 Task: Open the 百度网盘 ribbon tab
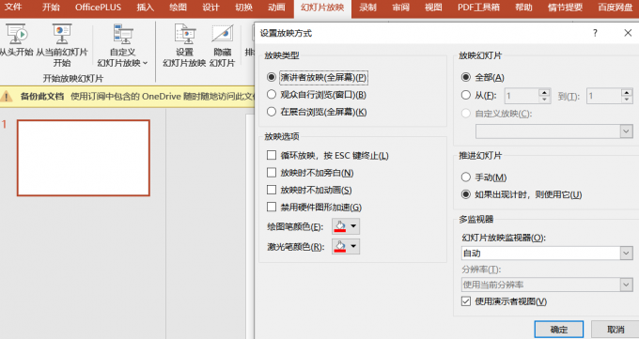[x=615, y=8]
